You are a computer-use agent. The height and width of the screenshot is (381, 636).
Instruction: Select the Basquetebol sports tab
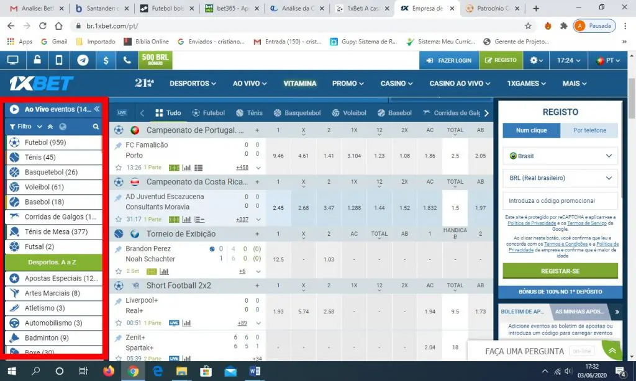point(297,113)
